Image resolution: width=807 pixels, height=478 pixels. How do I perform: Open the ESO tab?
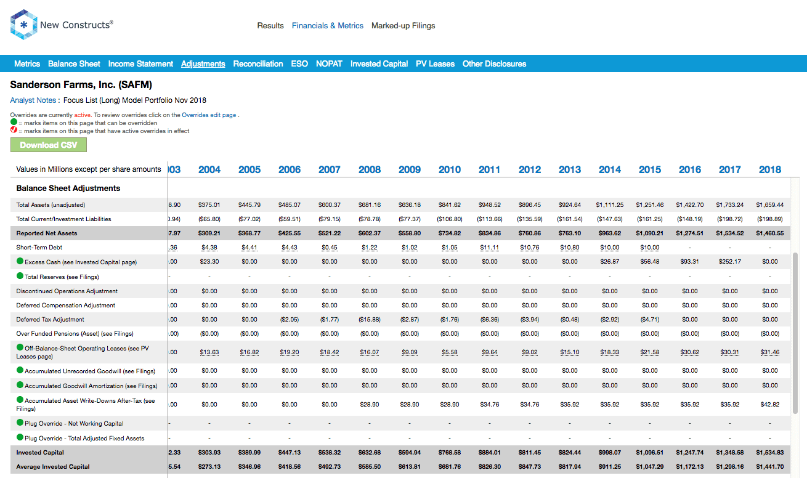(x=299, y=63)
